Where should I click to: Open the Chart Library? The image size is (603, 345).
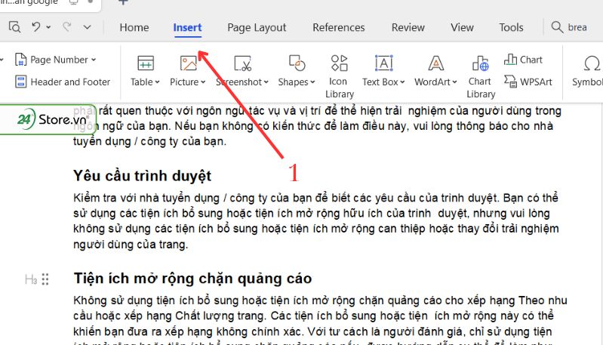click(480, 77)
